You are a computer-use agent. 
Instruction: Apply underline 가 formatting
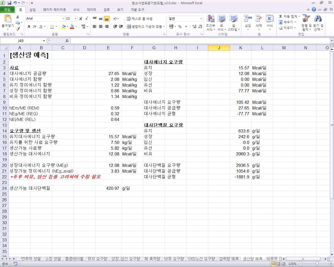[x=40, y=27]
